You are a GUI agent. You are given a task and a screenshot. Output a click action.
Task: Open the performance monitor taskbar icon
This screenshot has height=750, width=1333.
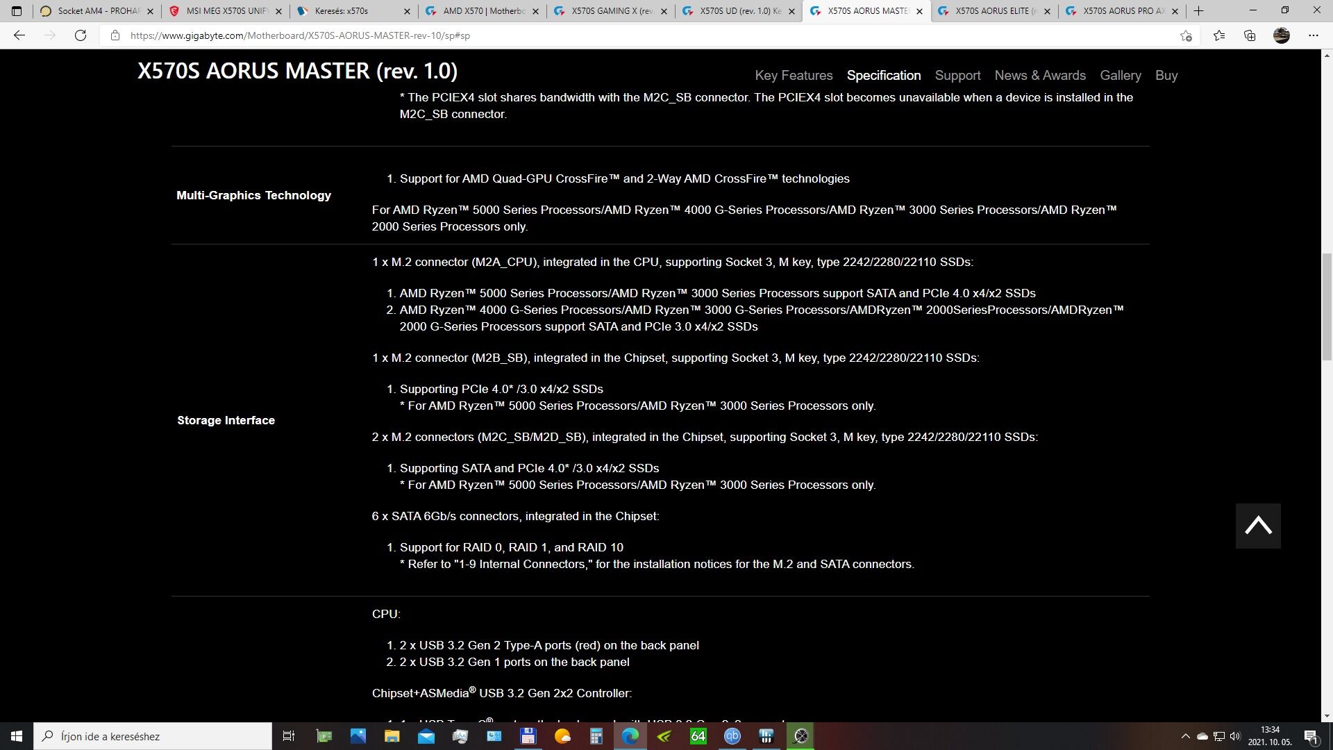(460, 736)
